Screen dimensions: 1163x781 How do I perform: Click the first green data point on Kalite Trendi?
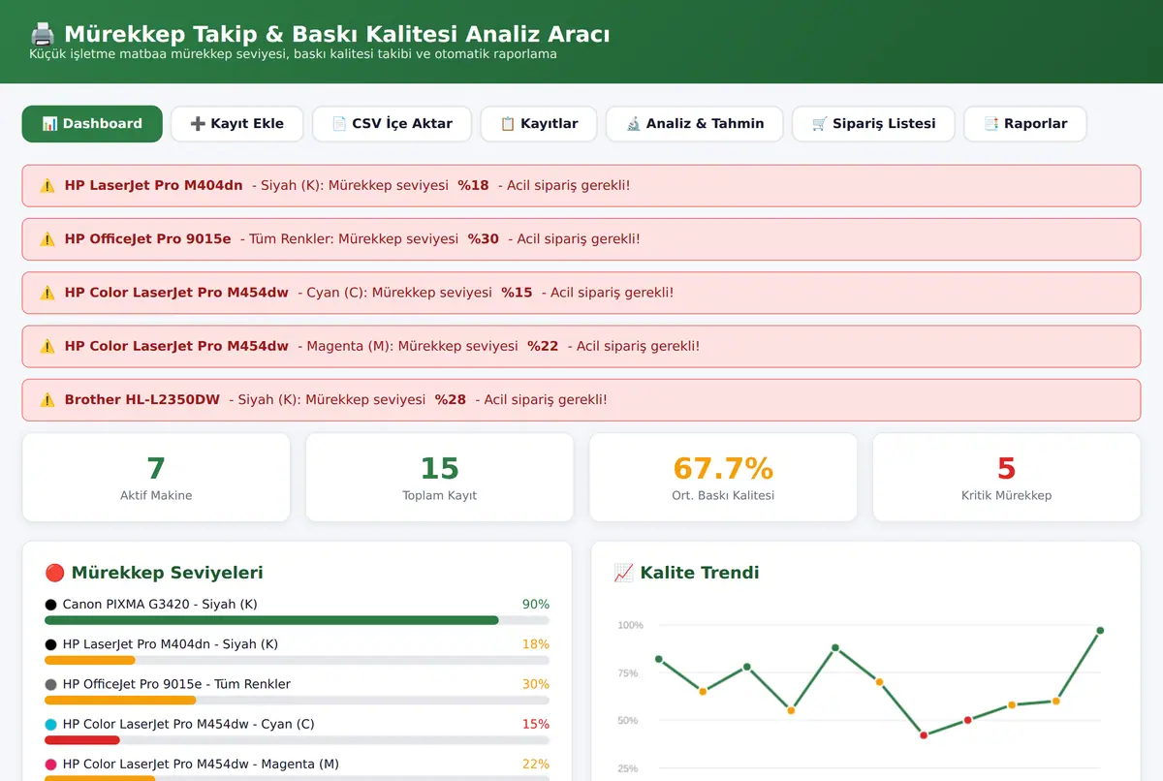click(659, 659)
